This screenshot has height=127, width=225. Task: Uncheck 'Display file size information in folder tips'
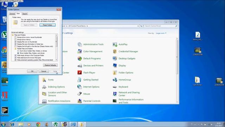(x=15, y=44)
